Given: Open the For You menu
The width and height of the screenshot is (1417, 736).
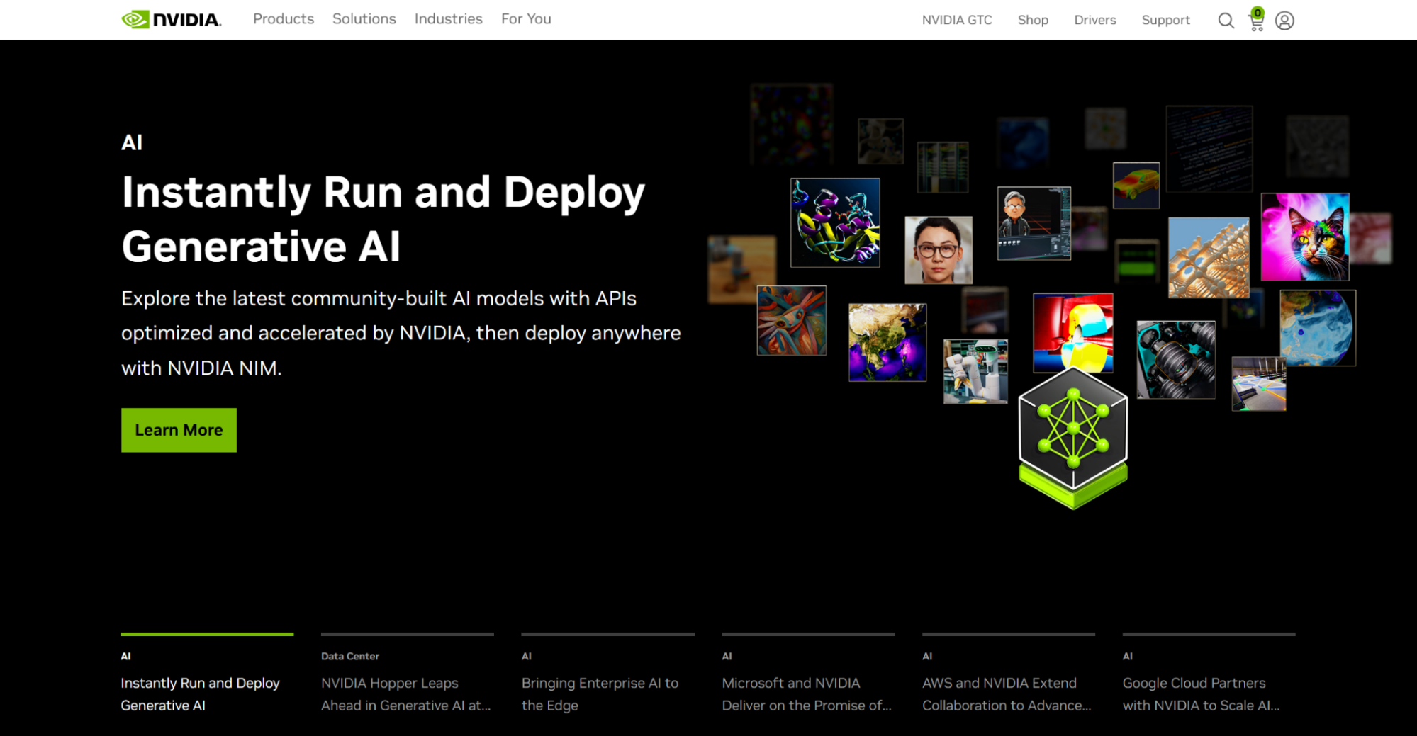Looking at the screenshot, I should pos(526,19).
